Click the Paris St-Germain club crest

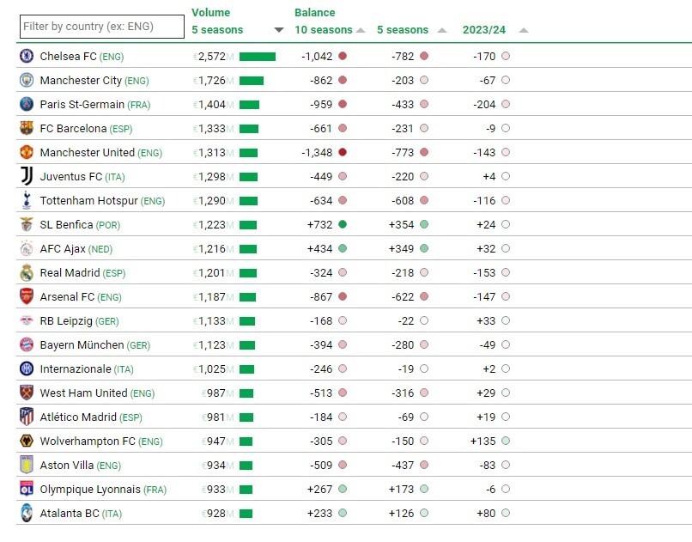pyautogui.click(x=27, y=104)
